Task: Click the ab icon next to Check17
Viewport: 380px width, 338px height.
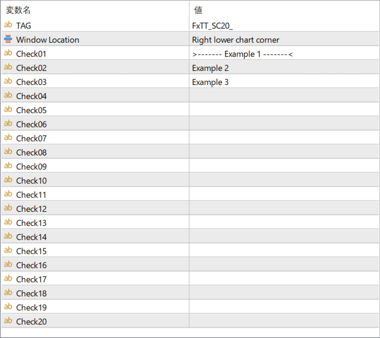Action: pos(8,279)
